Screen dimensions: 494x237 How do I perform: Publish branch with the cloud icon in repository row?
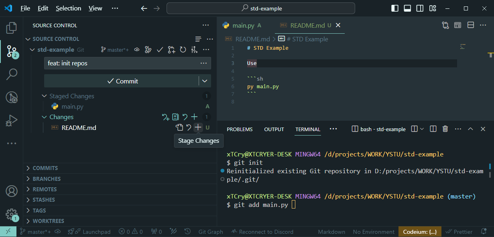click(x=137, y=50)
